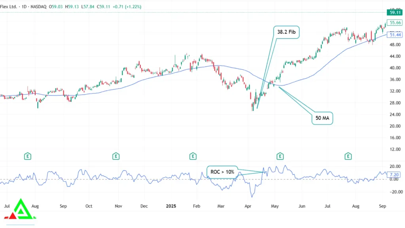
Task: Select the 50 MA annotation callout
Action: tap(322, 118)
